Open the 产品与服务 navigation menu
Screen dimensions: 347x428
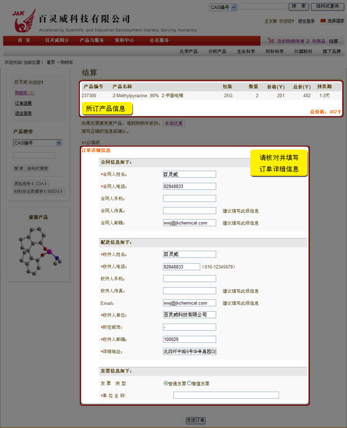coord(92,41)
